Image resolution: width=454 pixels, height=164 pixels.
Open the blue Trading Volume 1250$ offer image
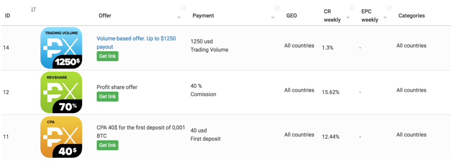(x=61, y=48)
